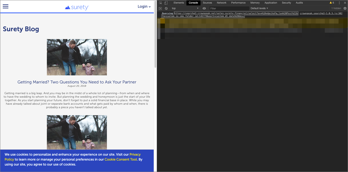The width and height of the screenshot is (348, 172).
Task: Switch to the Memory tab
Action: click(255, 3)
